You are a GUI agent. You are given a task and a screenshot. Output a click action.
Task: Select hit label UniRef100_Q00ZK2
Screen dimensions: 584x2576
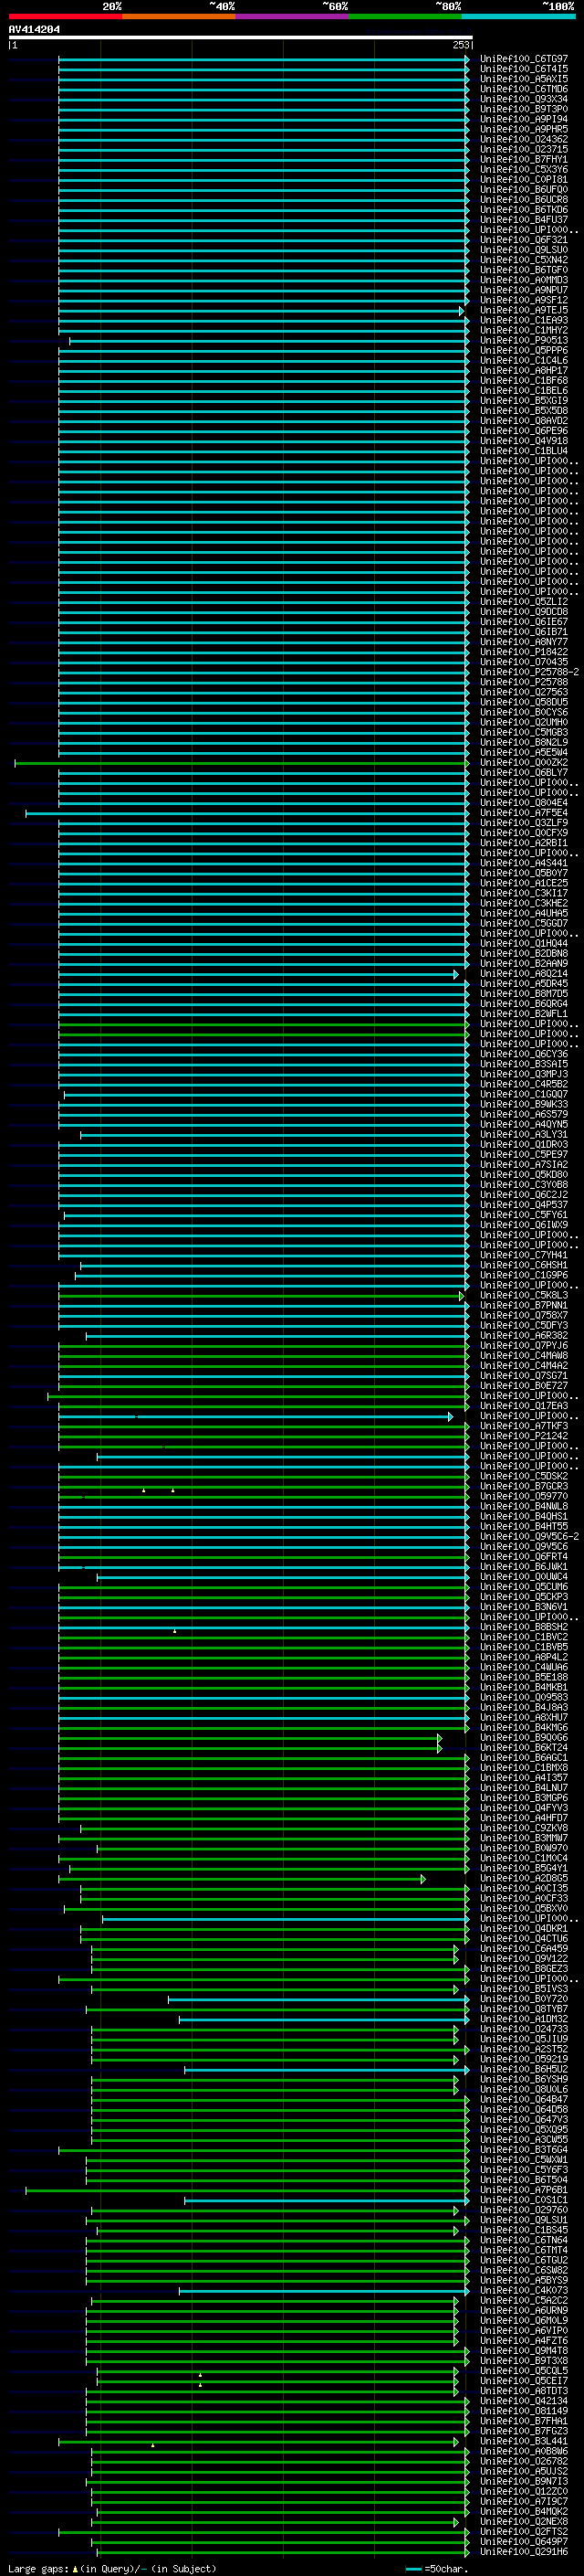click(x=524, y=762)
